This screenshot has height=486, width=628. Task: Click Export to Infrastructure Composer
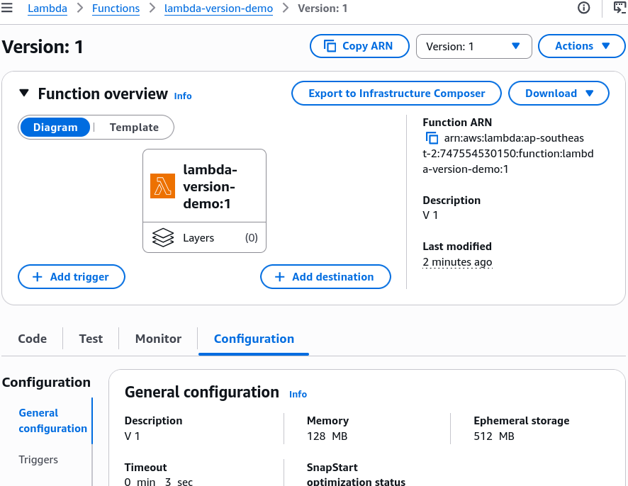(396, 94)
